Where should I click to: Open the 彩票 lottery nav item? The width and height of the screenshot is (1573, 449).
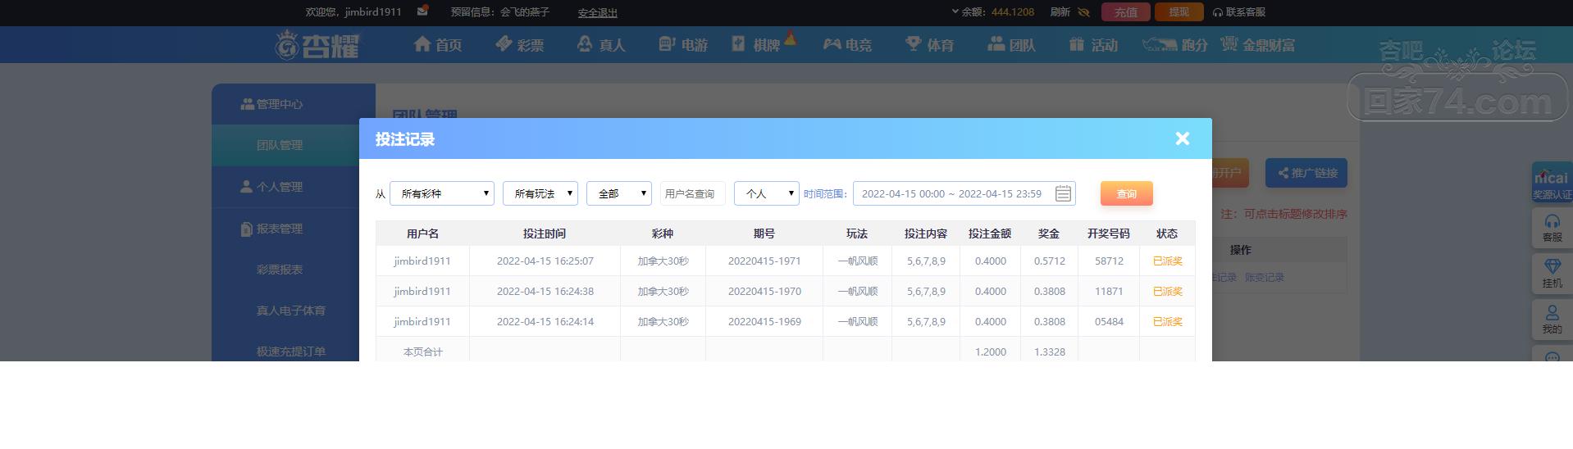click(x=520, y=44)
